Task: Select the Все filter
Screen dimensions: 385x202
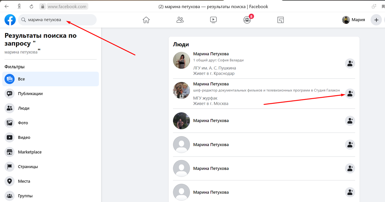Action: [x=51, y=79]
